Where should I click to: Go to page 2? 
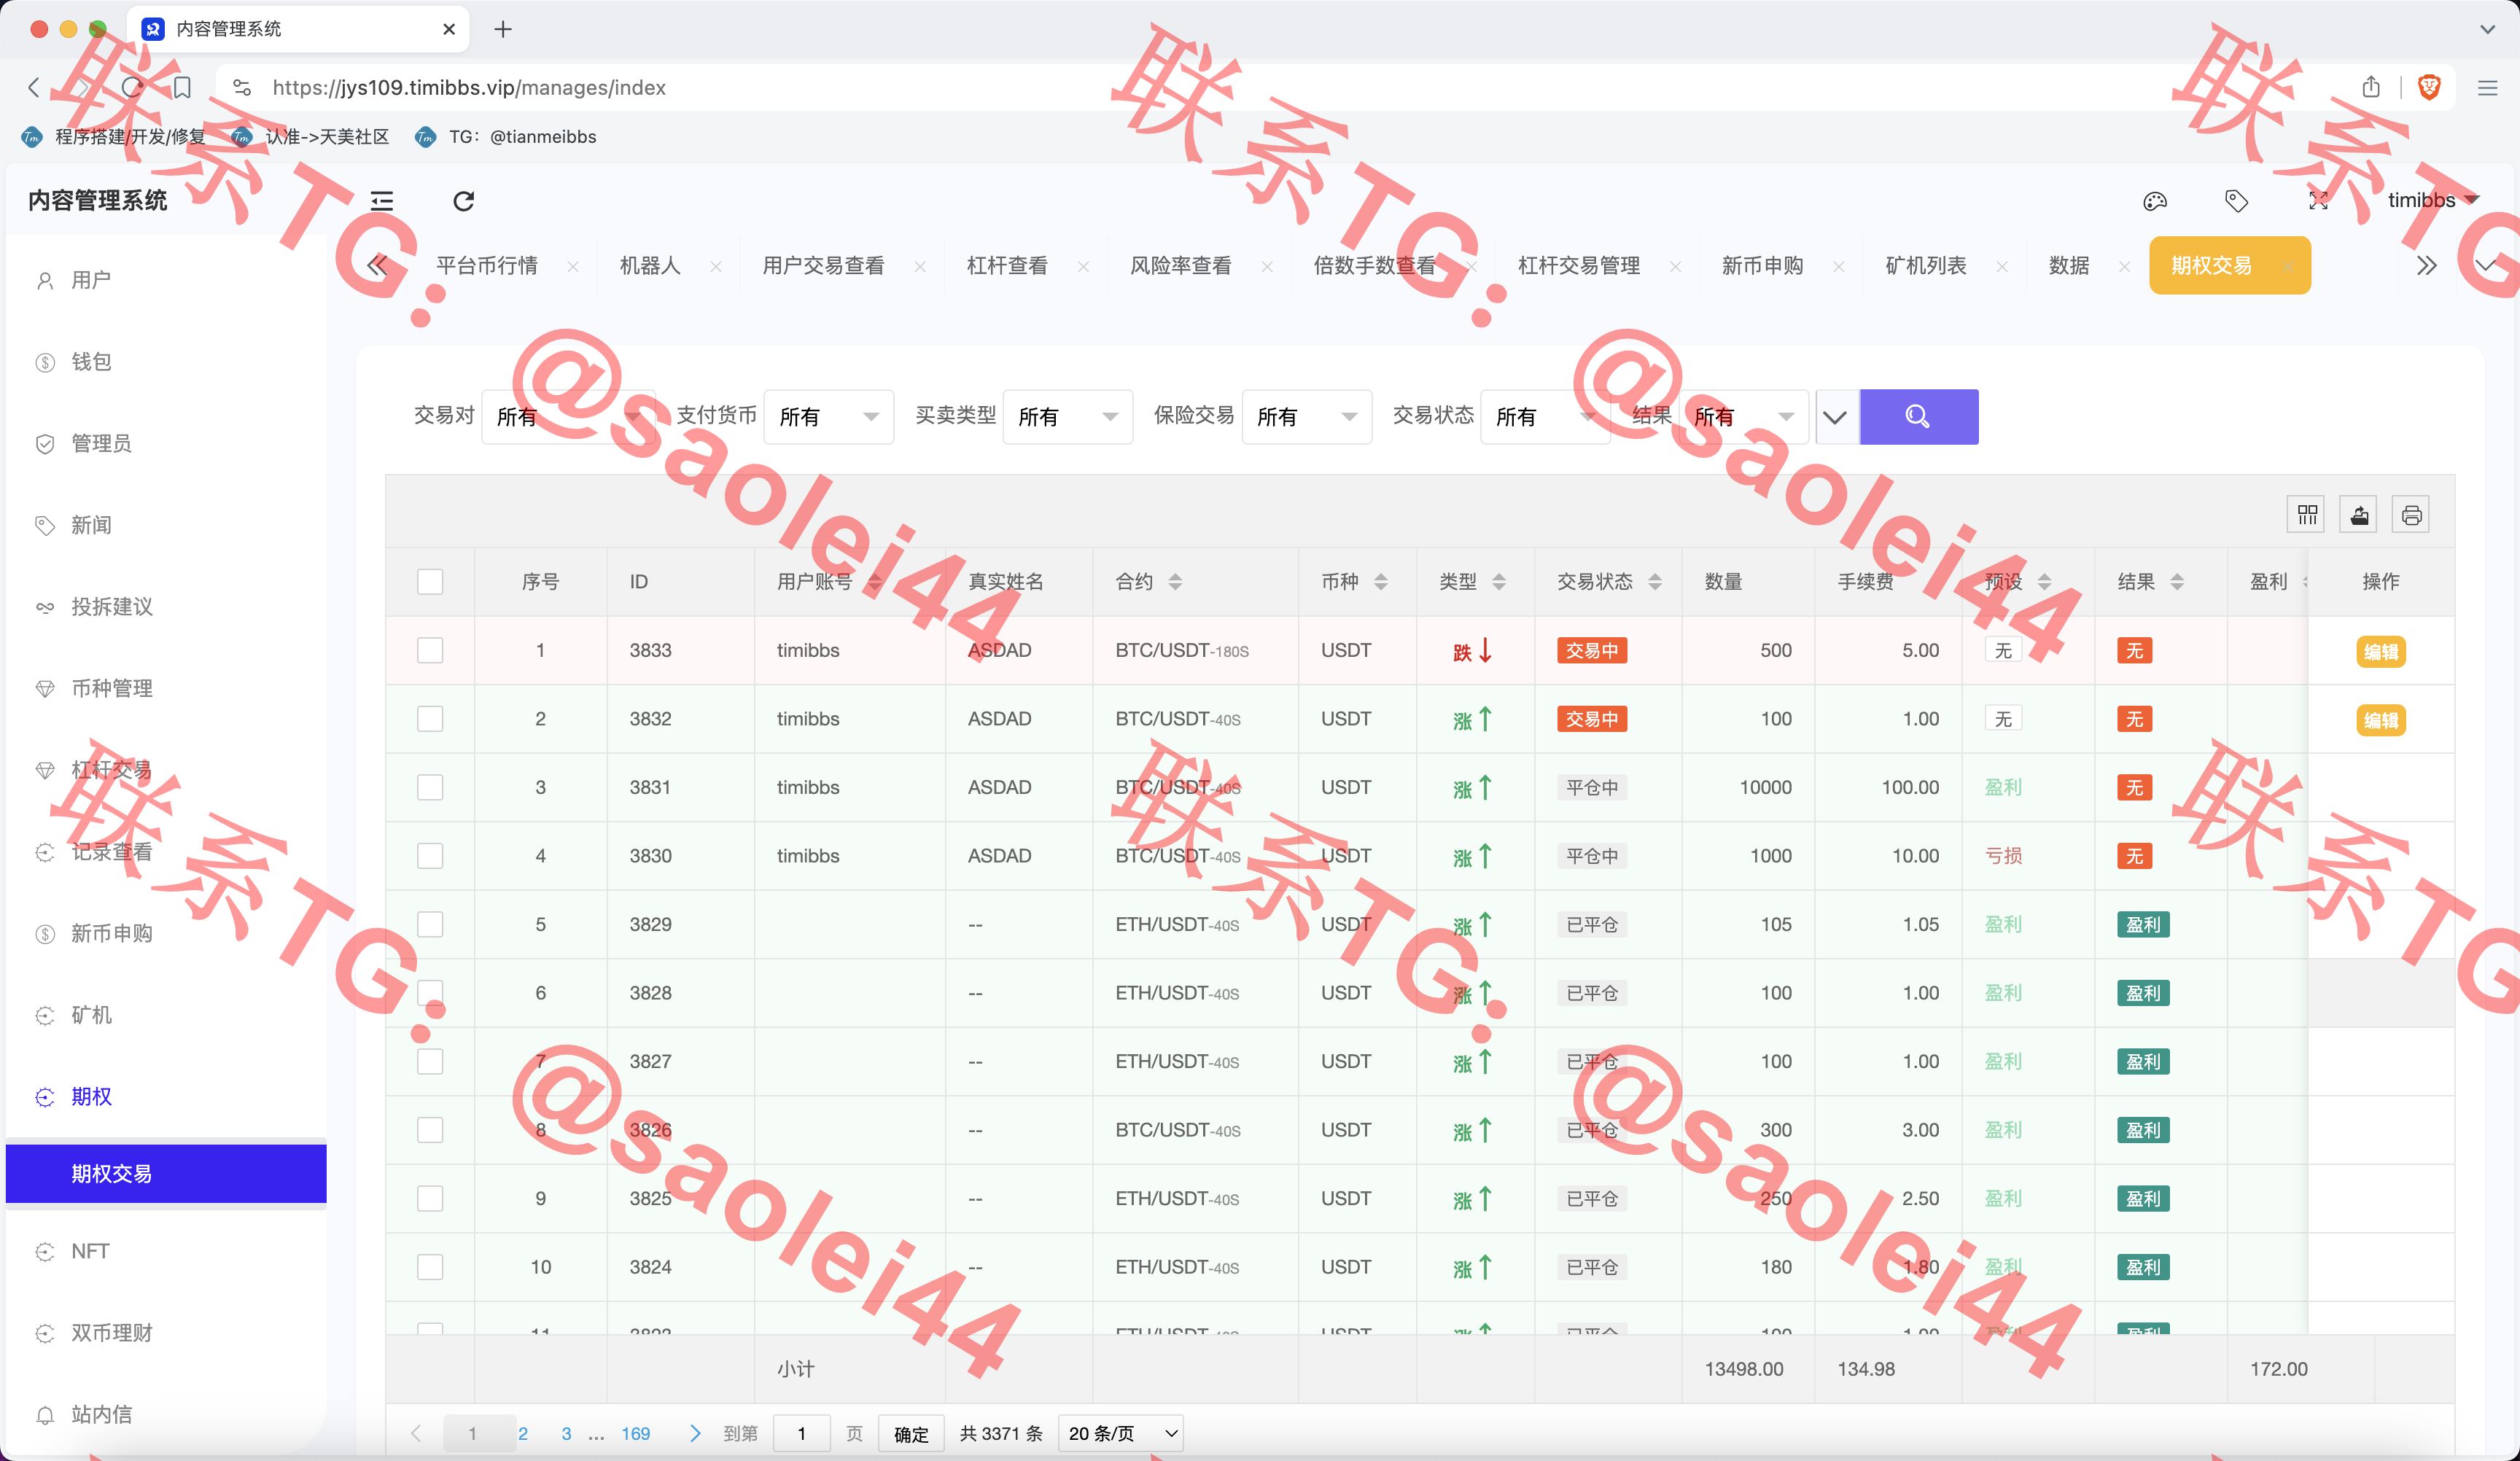(x=523, y=1433)
